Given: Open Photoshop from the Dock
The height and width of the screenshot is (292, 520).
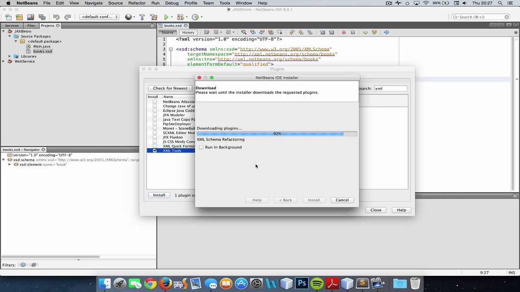Looking at the screenshot, I should 302,283.
